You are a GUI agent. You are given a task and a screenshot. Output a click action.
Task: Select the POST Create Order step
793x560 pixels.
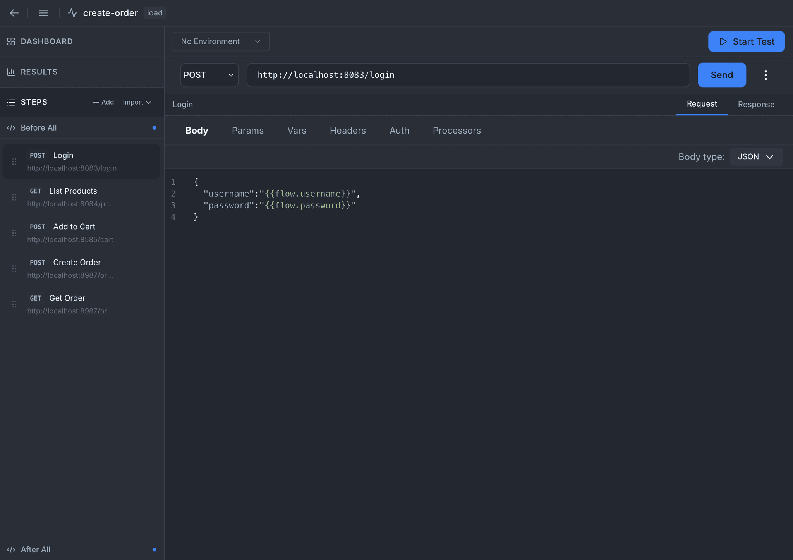click(x=81, y=268)
